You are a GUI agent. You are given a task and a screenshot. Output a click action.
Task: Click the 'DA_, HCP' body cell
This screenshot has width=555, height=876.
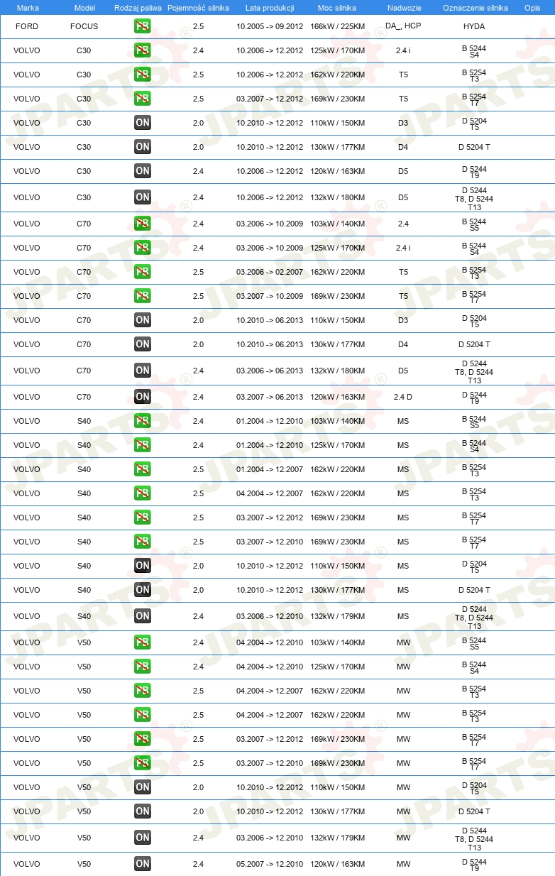click(403, 26)
